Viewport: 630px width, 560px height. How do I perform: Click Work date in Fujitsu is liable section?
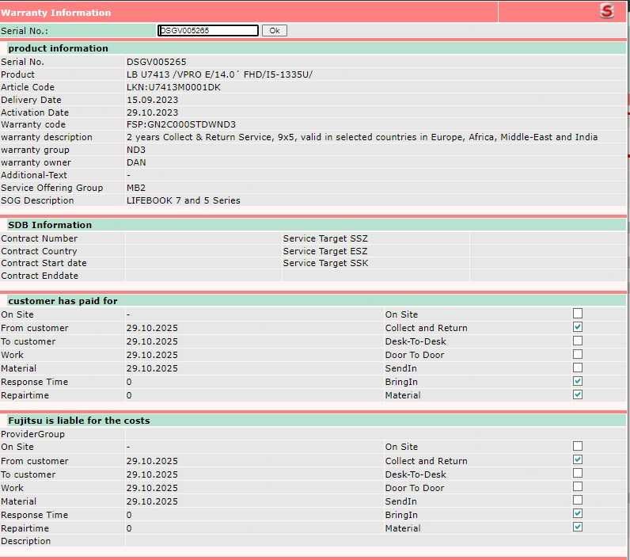152,488
